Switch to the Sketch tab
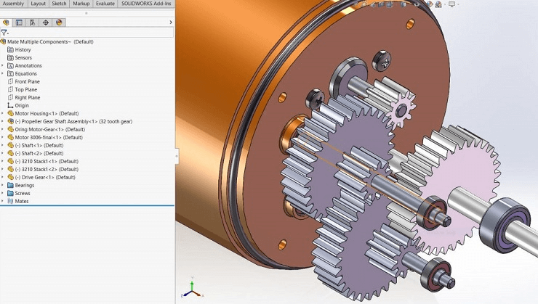Screen dimensions: 538x304 [x=59, y=4]
